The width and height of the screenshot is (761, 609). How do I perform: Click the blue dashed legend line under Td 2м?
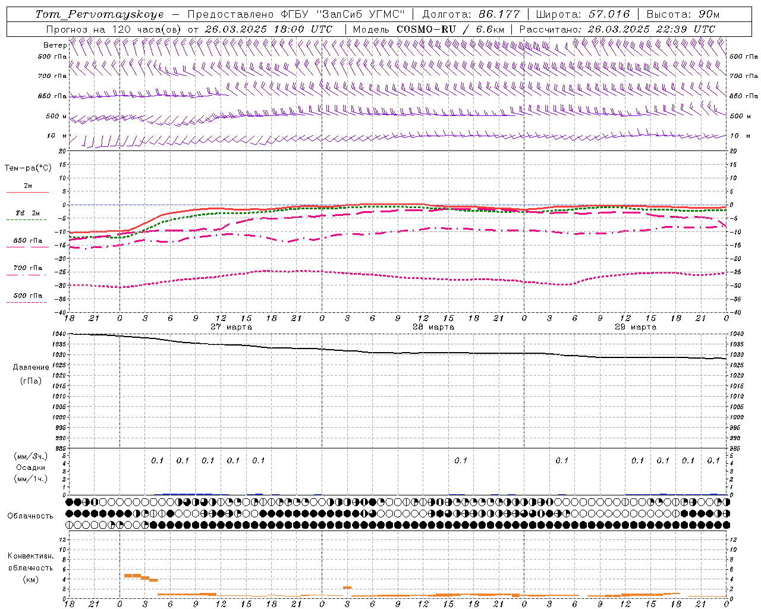coord(26,219)
